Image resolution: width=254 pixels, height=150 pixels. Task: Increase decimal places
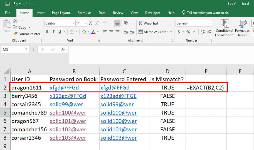203,32
